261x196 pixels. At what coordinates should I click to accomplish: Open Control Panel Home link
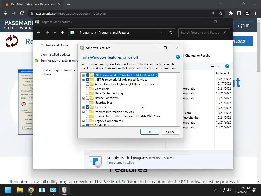(54, 45)
